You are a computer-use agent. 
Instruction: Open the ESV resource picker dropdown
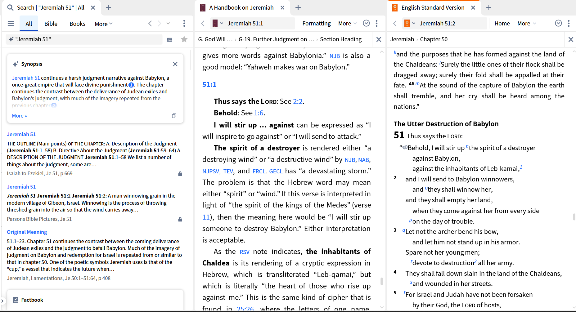point(410,24)
